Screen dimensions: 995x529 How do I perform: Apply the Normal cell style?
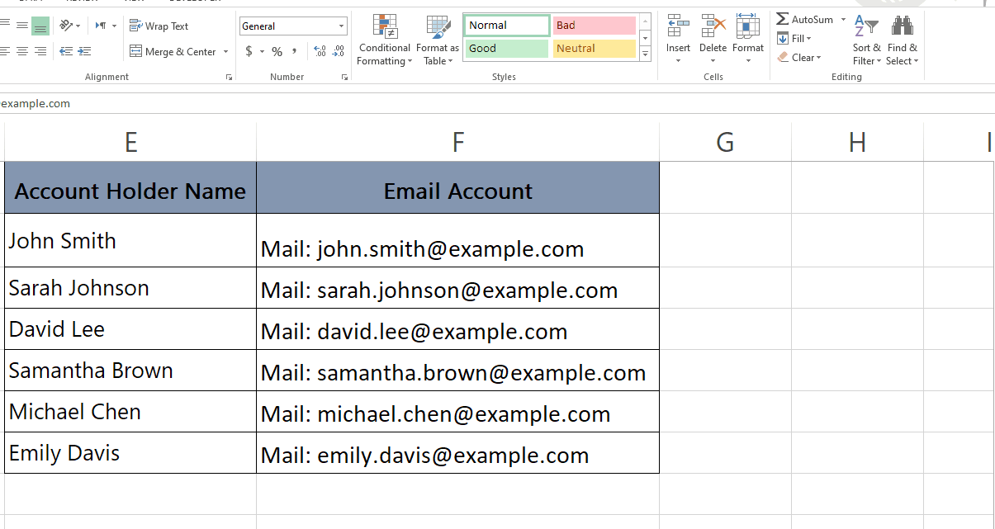tap(506, 26)
